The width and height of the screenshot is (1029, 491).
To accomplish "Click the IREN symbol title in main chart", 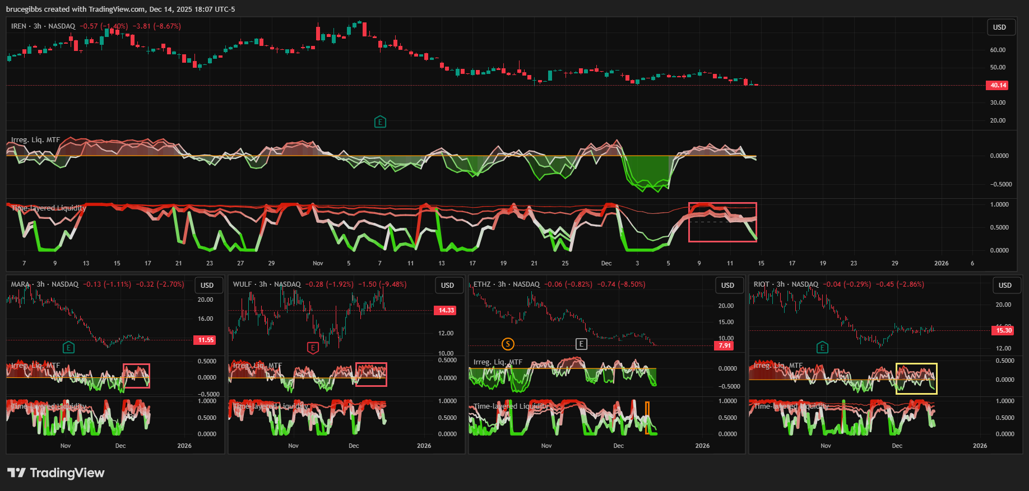I will 18,26.
